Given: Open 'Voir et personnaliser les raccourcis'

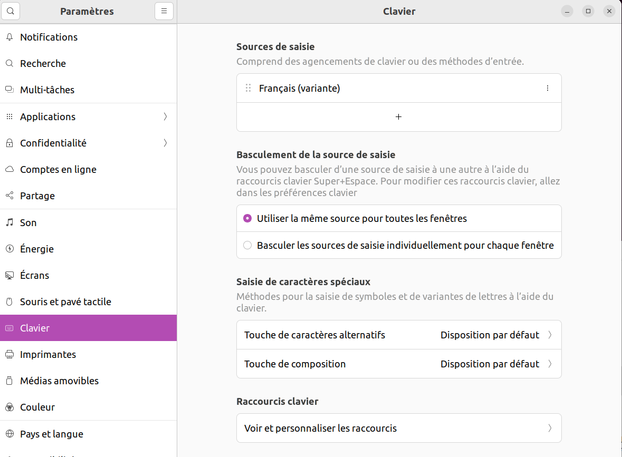Looking at the screenshot, I should 398,428.
